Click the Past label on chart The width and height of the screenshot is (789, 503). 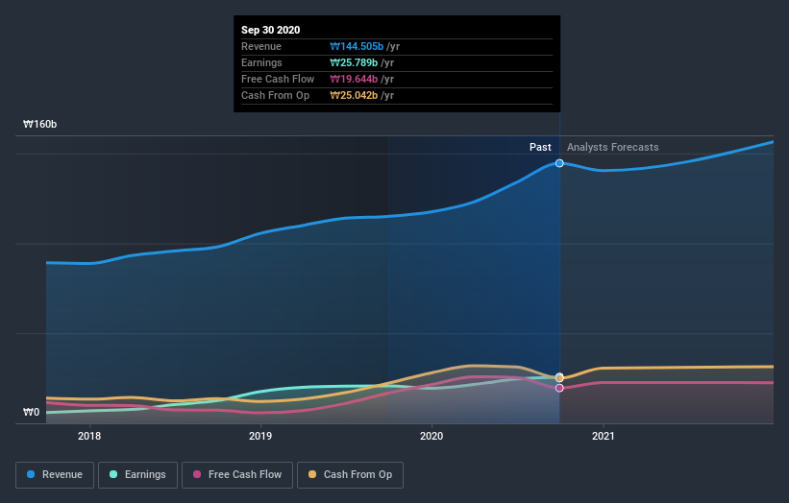tap(540, 147)
